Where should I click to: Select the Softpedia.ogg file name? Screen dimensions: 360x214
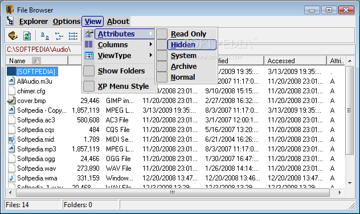point(36,159)
